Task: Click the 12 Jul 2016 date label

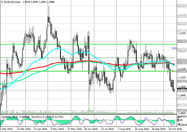Action: [107, 129]
